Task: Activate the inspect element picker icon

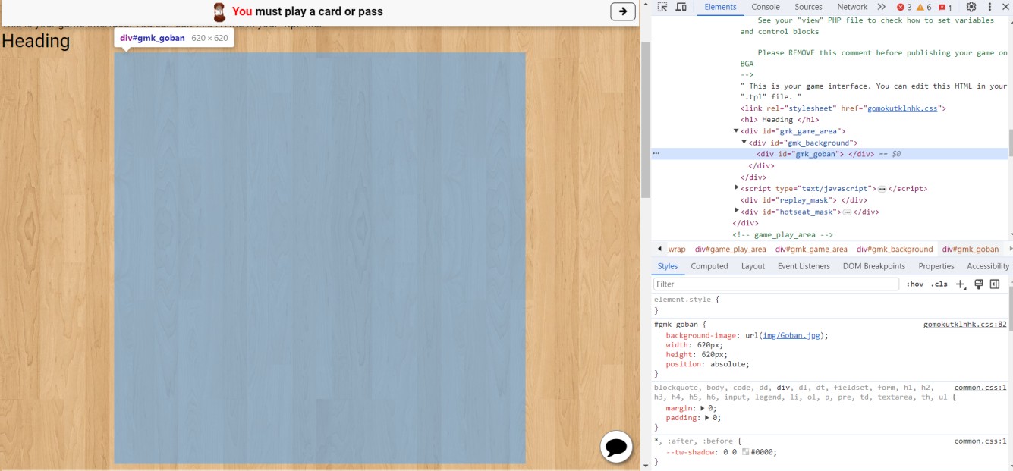Action: tap(662, 7)
